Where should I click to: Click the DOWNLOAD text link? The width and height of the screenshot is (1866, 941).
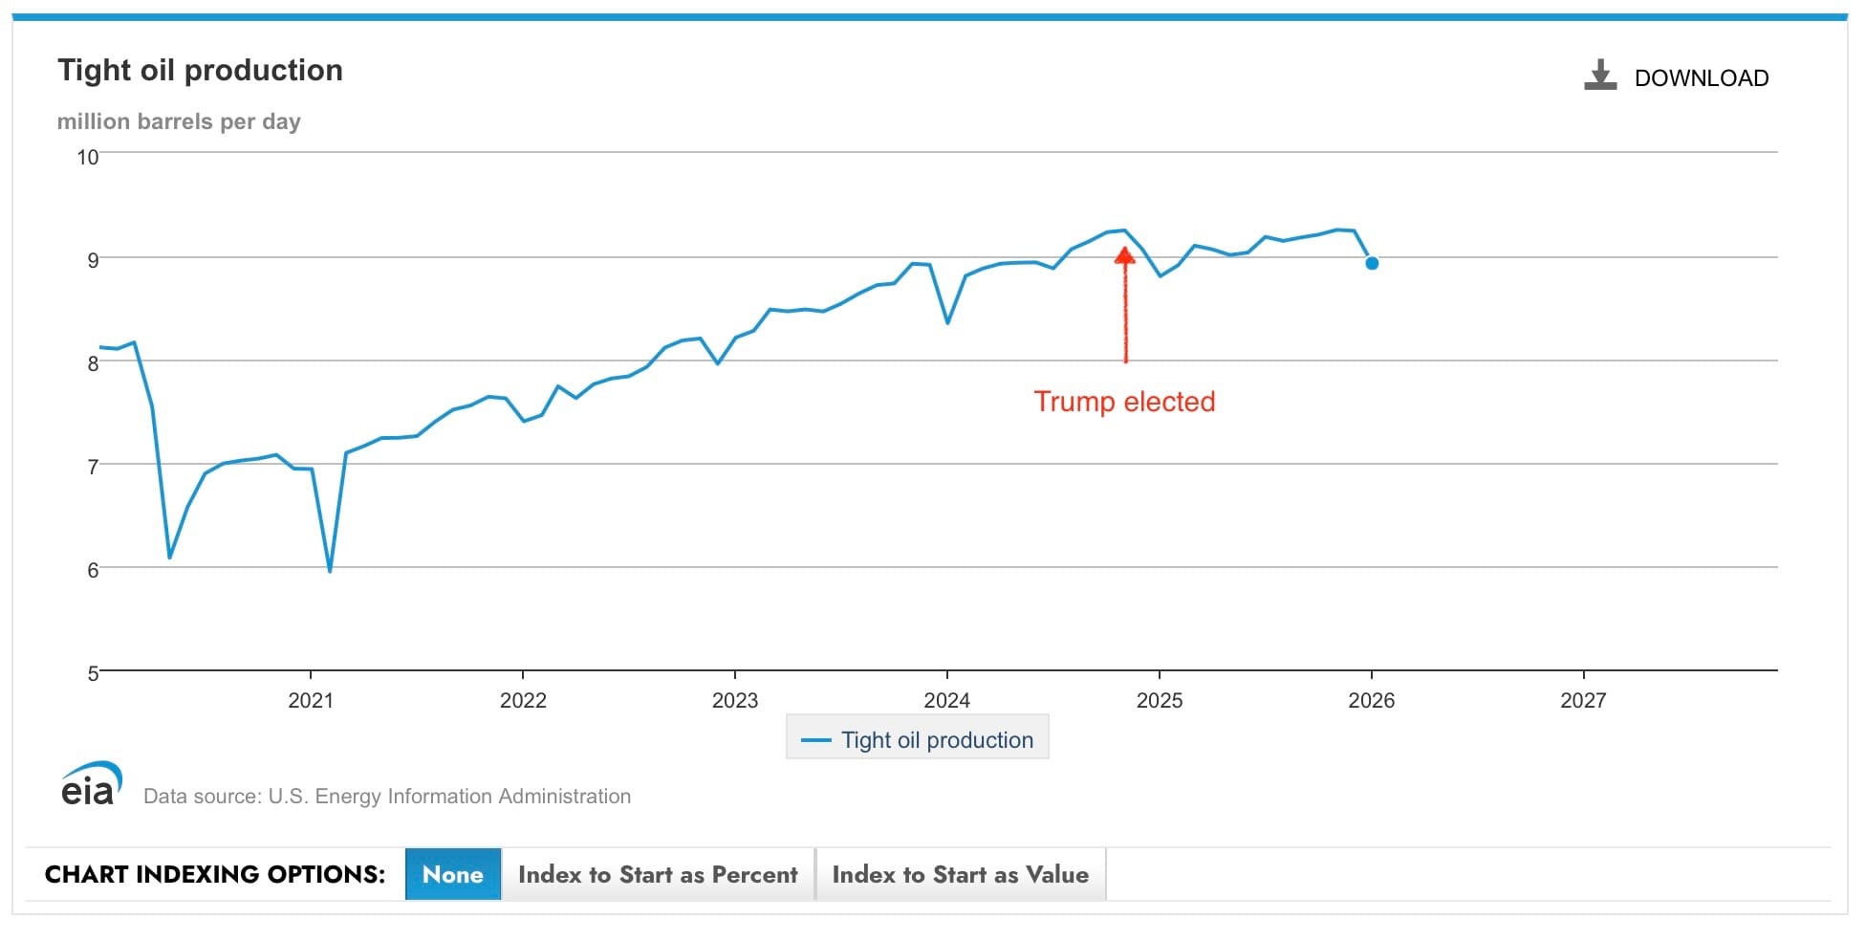pyautogui.click(x=1701, y=78)
